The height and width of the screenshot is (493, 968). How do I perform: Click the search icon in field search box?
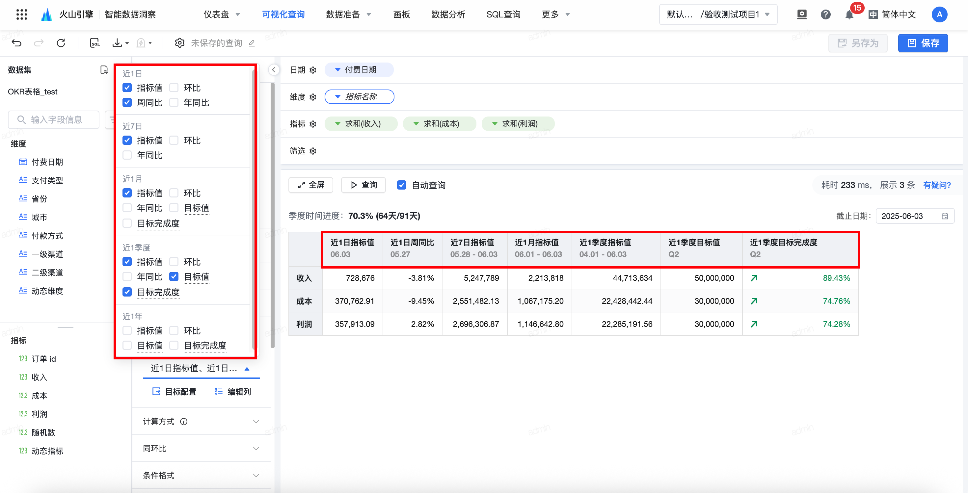tap(21, 119)
